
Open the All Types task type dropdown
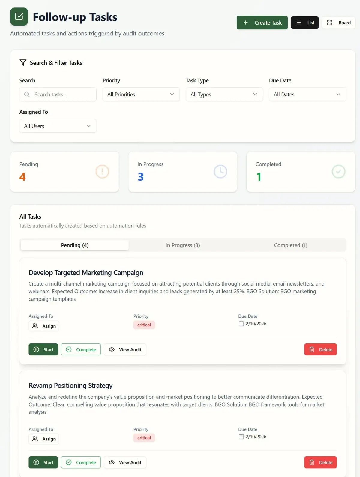224,94
